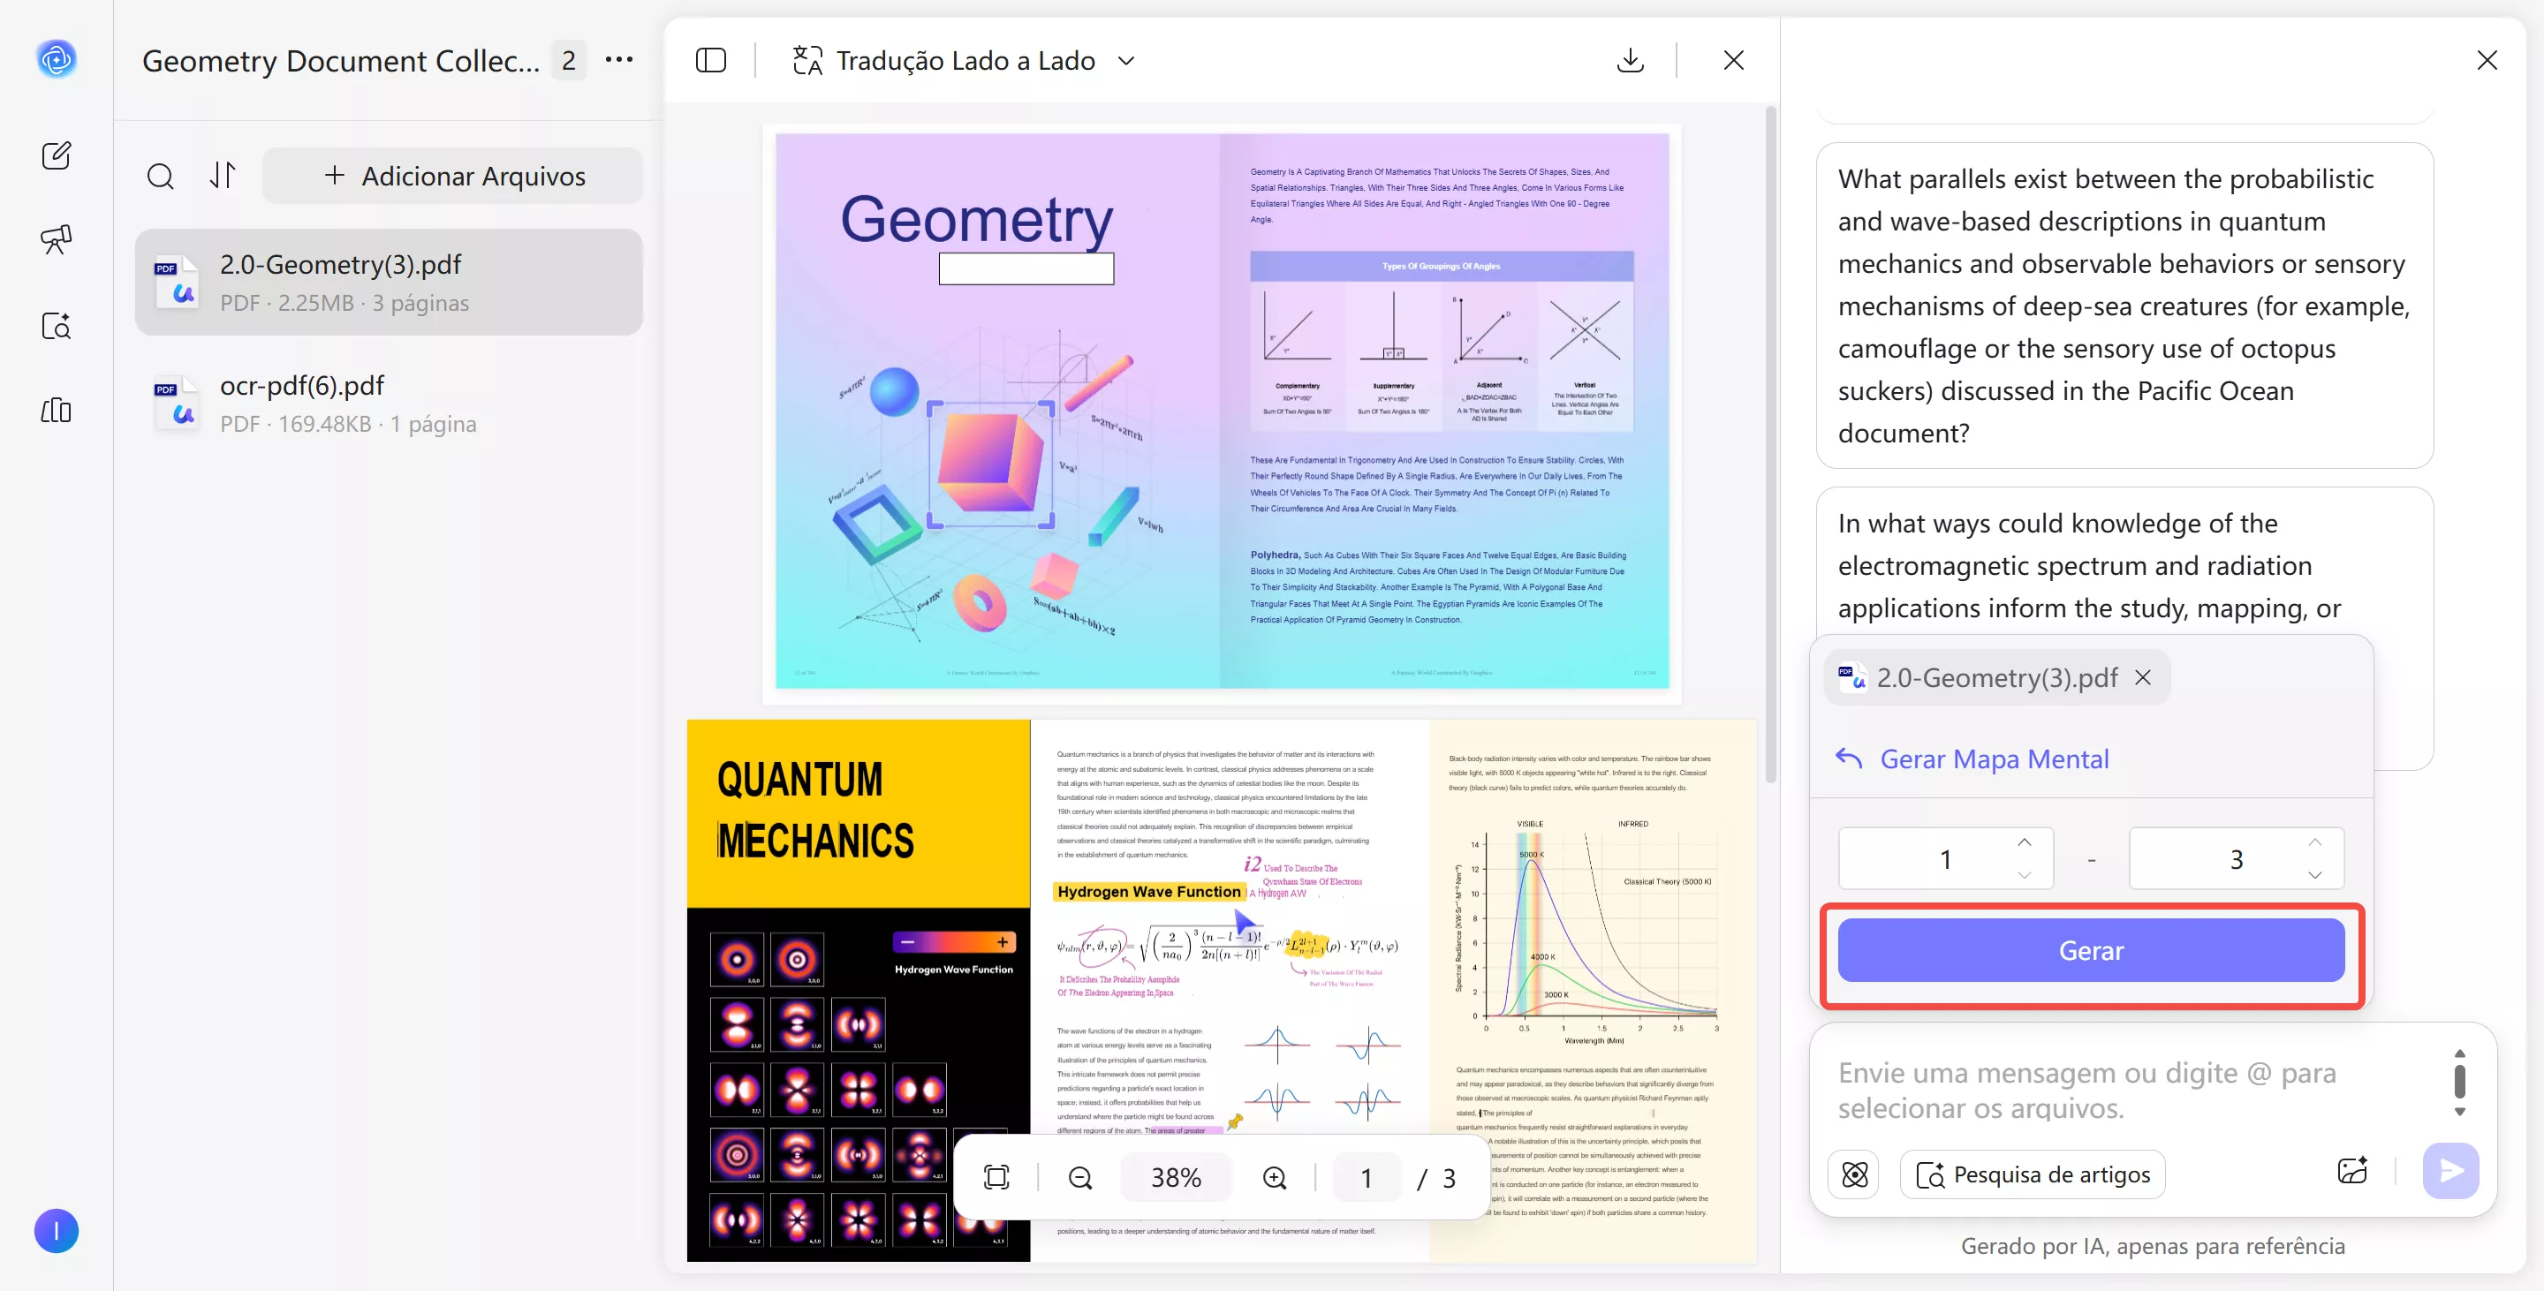Click the sort files icon
2544x1291 pixels.
coord(223,176)
